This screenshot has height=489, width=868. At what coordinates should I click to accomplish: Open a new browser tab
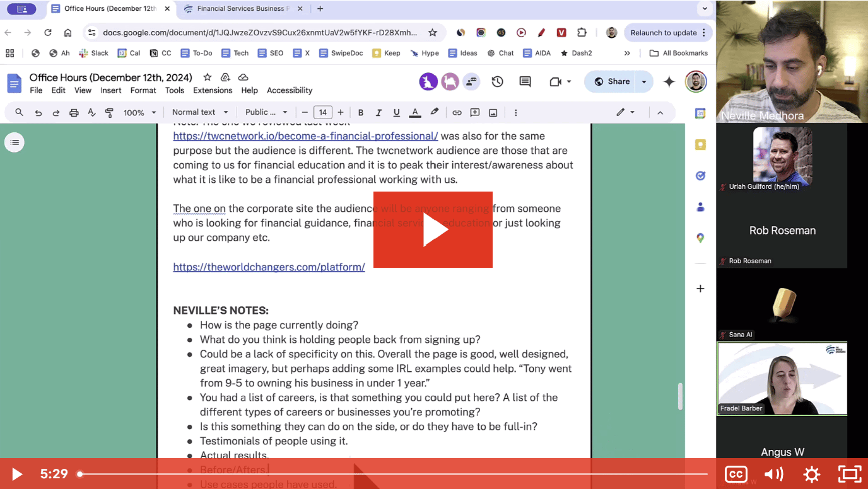tap(320, 9)
